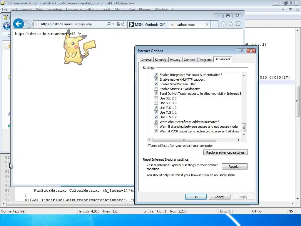Open the IE Tools gear icon
Viewport: 301px width, 226px height.
[x=238, y=24]
